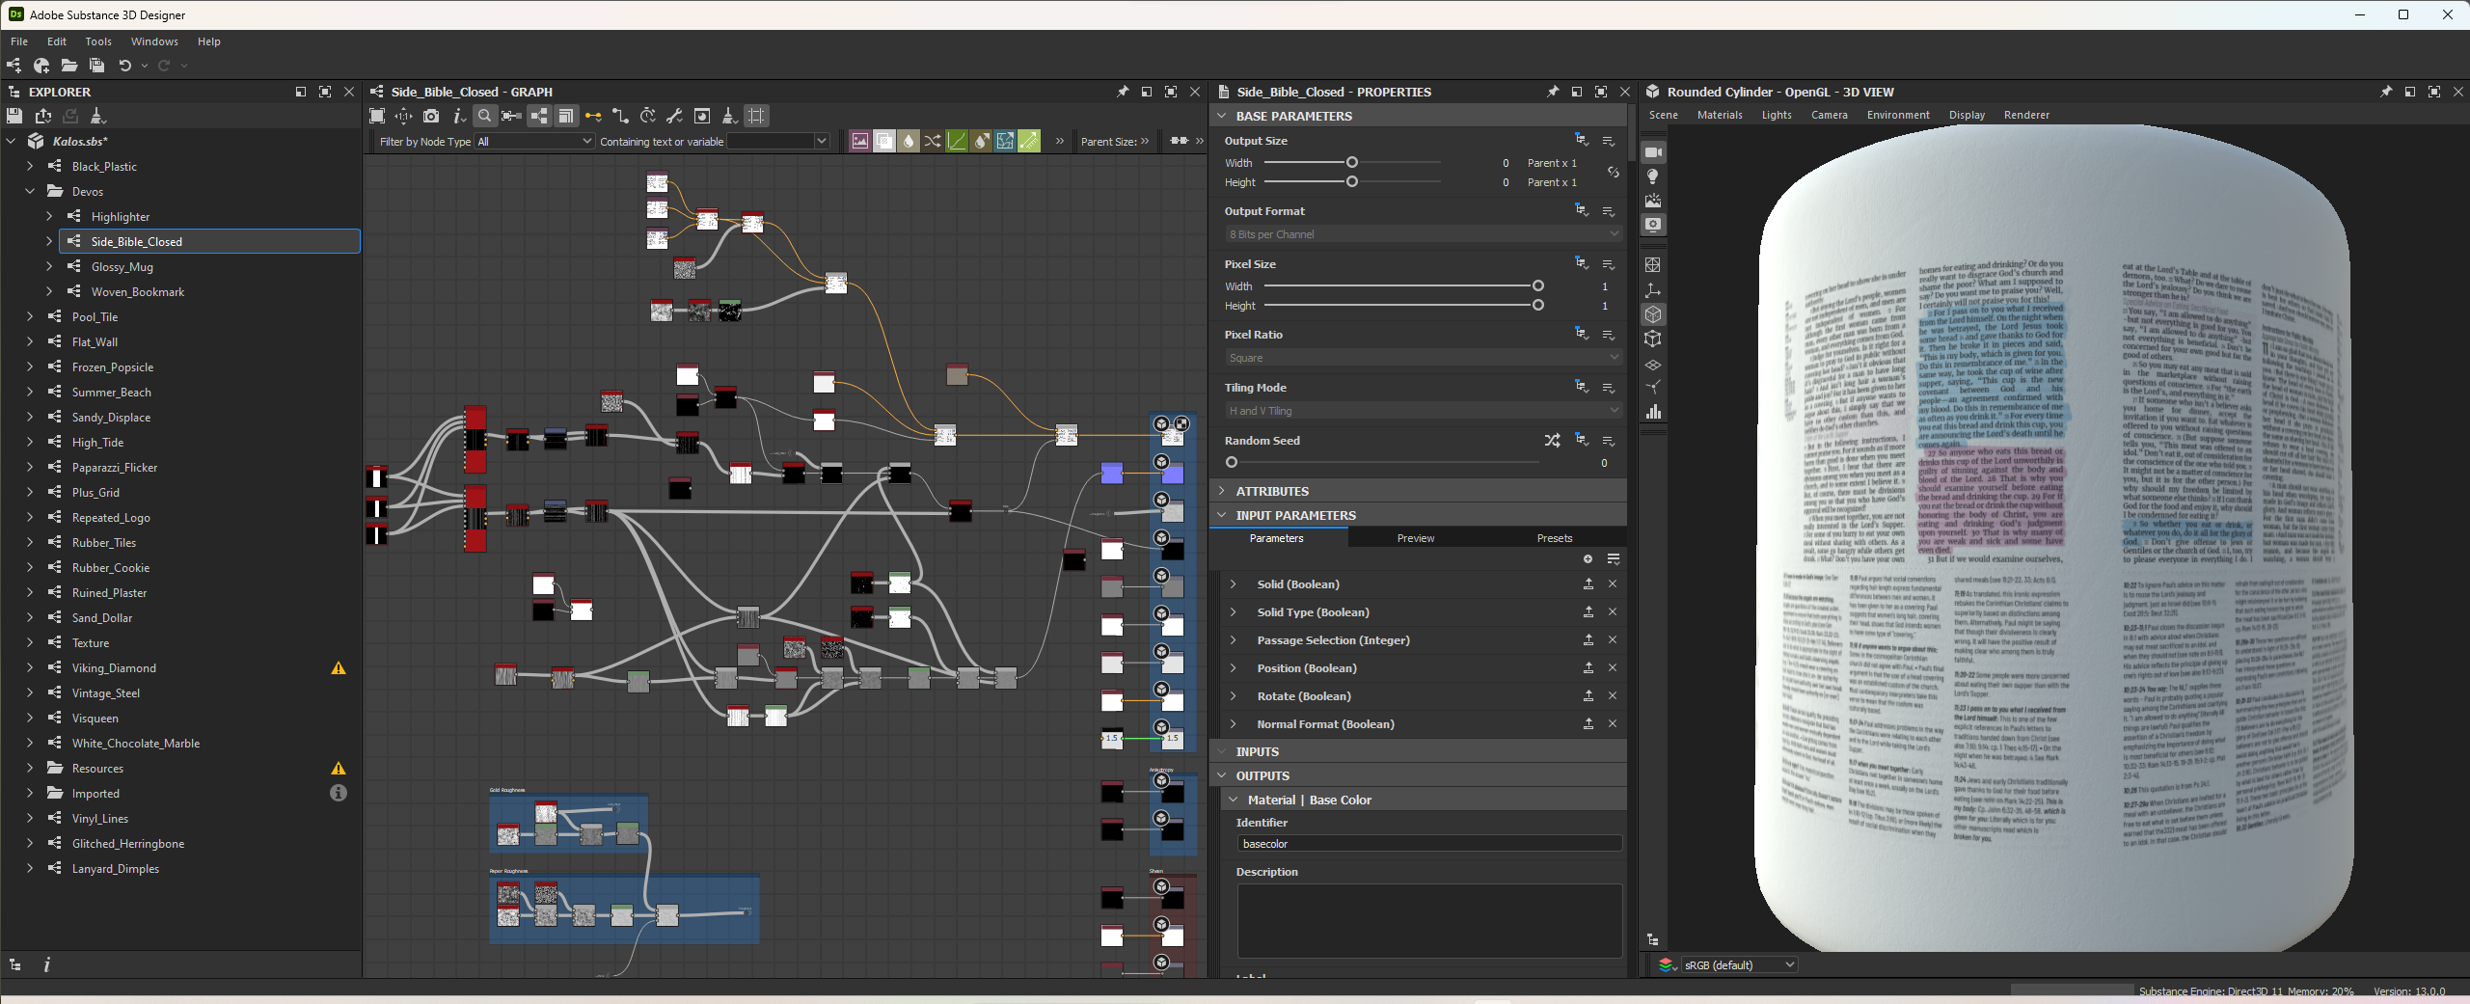Click the Open folder icon in main toolbar
The width and height of the screenshot is (2470, 1004).
pyautogui.click(x=69, y=66)
